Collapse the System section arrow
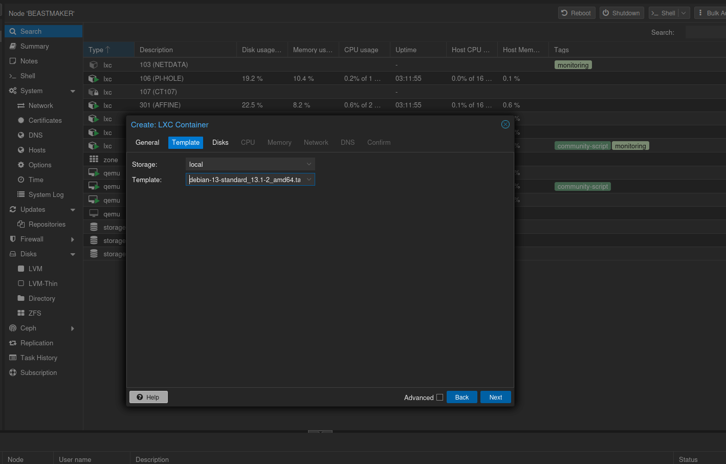This screenshot has height=464, width=726. pos(73,91)
